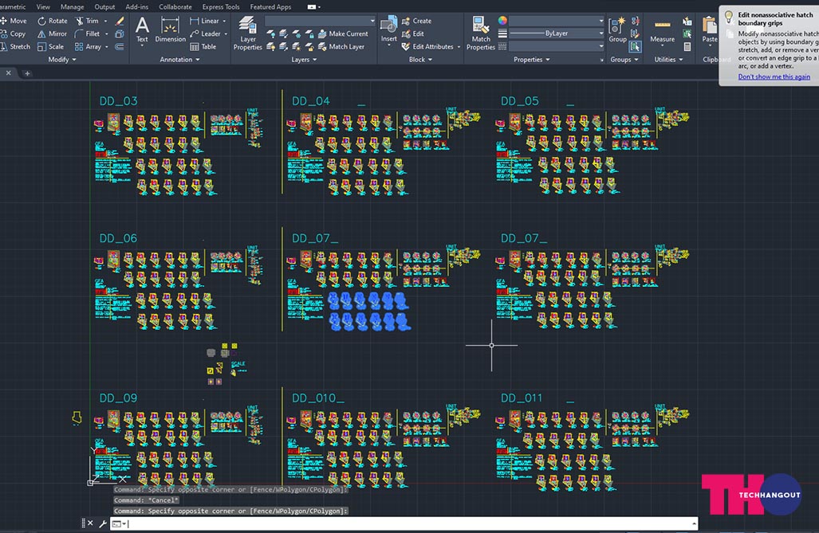Choose the Array tool
Image resolution: width=819 pixels, height=533 pixels.
click(x=88, y=46)
